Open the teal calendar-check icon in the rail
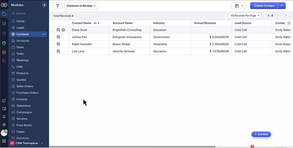Image resolution: width=293 pixels, height=148 pixels. point(4,43)
